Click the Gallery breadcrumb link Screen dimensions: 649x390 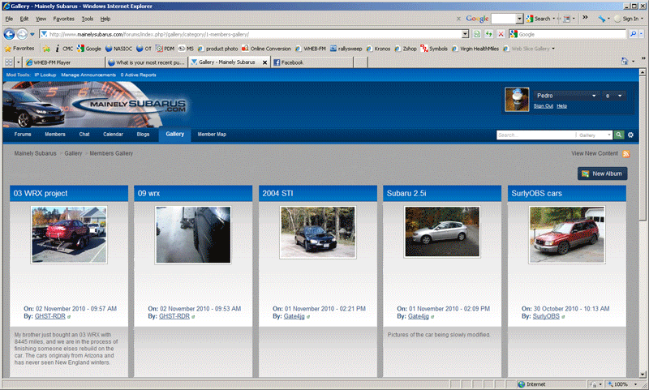[73, 153]
